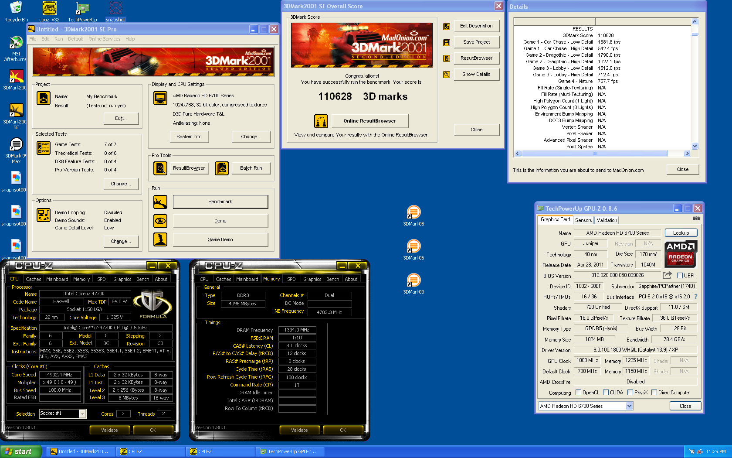Switch to the Untitled - 3DMark2001 taskbar item
The width and height of the screenshot is (732, 458).
(x=81, y=451)
